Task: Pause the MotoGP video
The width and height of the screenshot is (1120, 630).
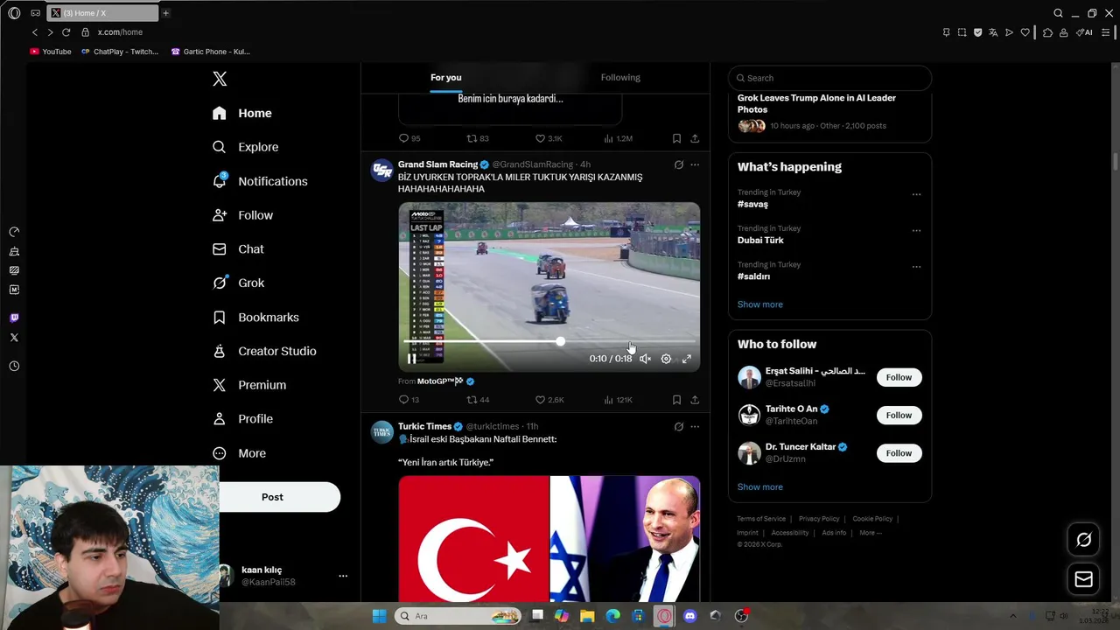Action: point(411,359)
